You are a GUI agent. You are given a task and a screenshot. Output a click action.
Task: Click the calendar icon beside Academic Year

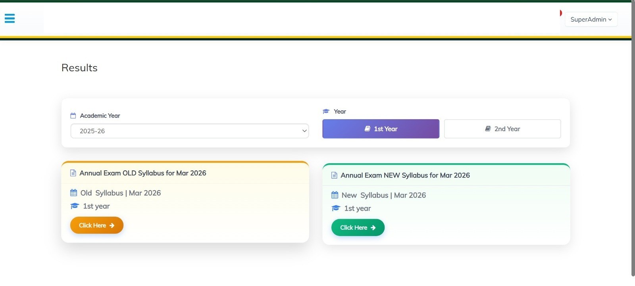[73, 116]
